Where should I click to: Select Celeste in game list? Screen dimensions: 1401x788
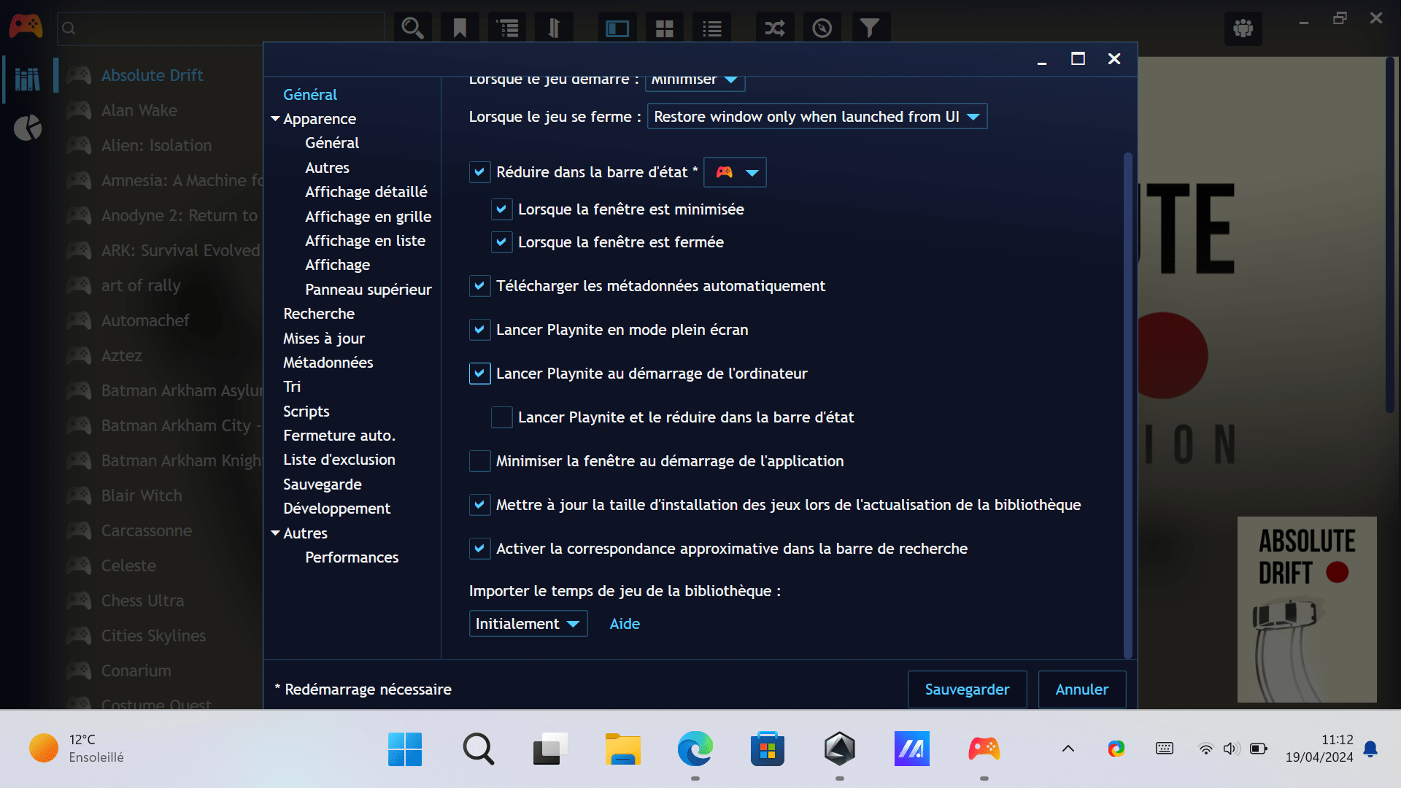point(128,565)
